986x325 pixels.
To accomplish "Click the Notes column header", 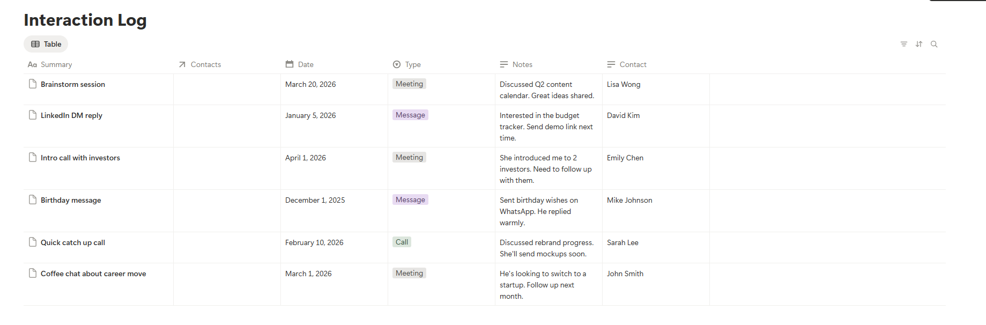I will pos(516,64).
